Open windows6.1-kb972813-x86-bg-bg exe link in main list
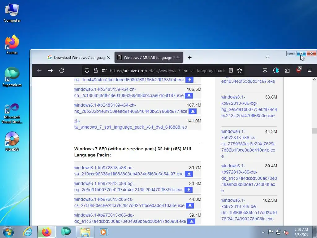This screenshot has width=317, height=238. pyautogui.click(x=128, y=187)
